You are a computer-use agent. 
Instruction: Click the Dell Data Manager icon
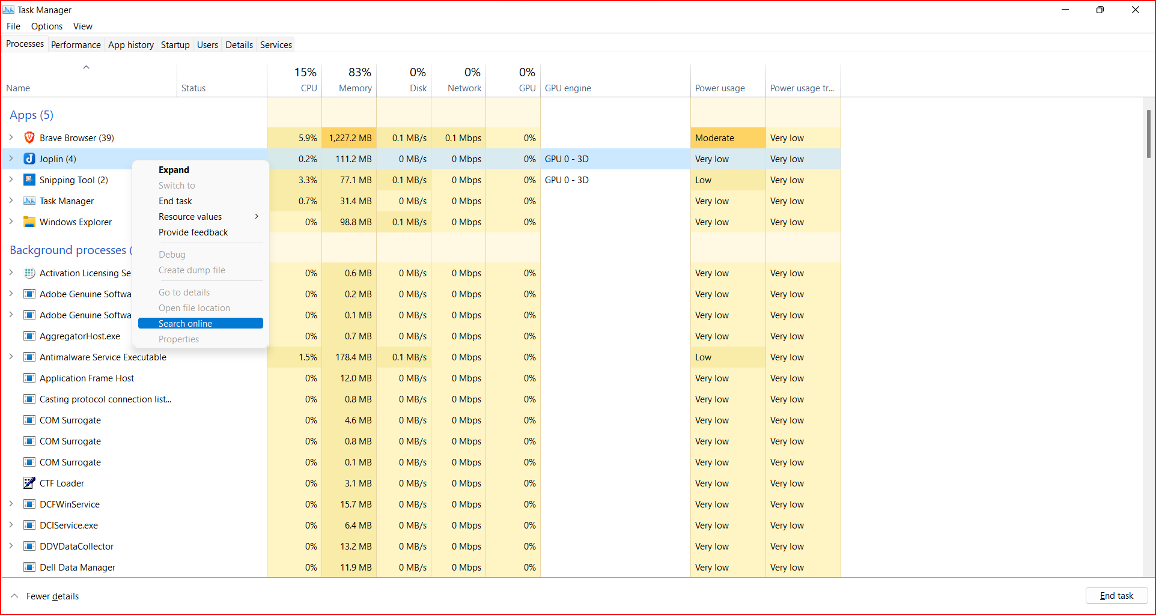(x=29, y=567)
